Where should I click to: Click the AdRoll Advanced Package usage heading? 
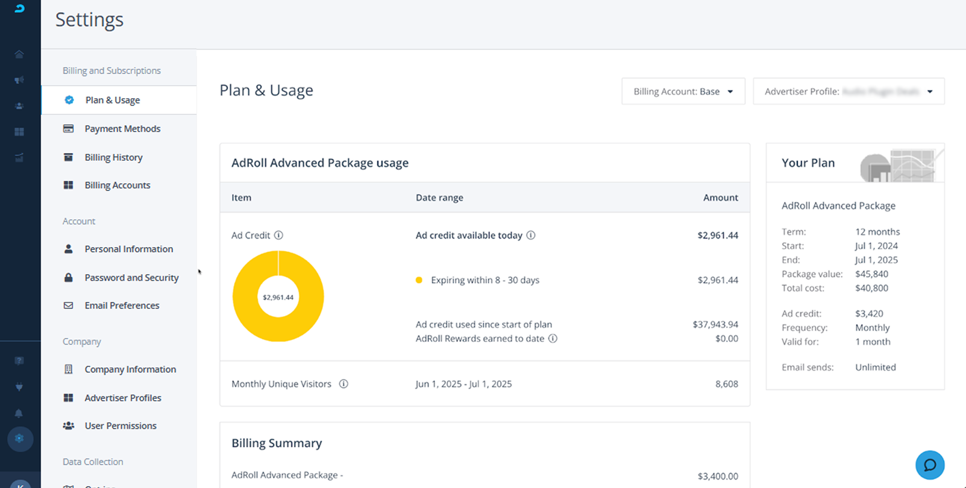(320, 163)
